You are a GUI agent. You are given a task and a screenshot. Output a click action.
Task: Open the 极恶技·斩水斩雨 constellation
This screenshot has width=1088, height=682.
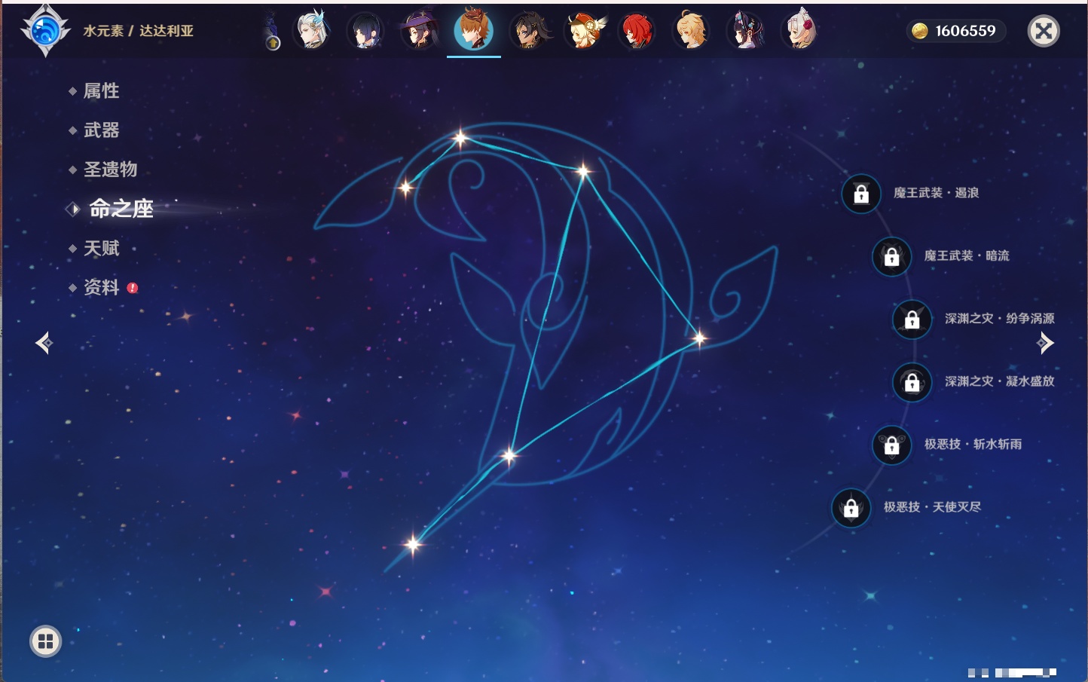(x=973, y=445)
